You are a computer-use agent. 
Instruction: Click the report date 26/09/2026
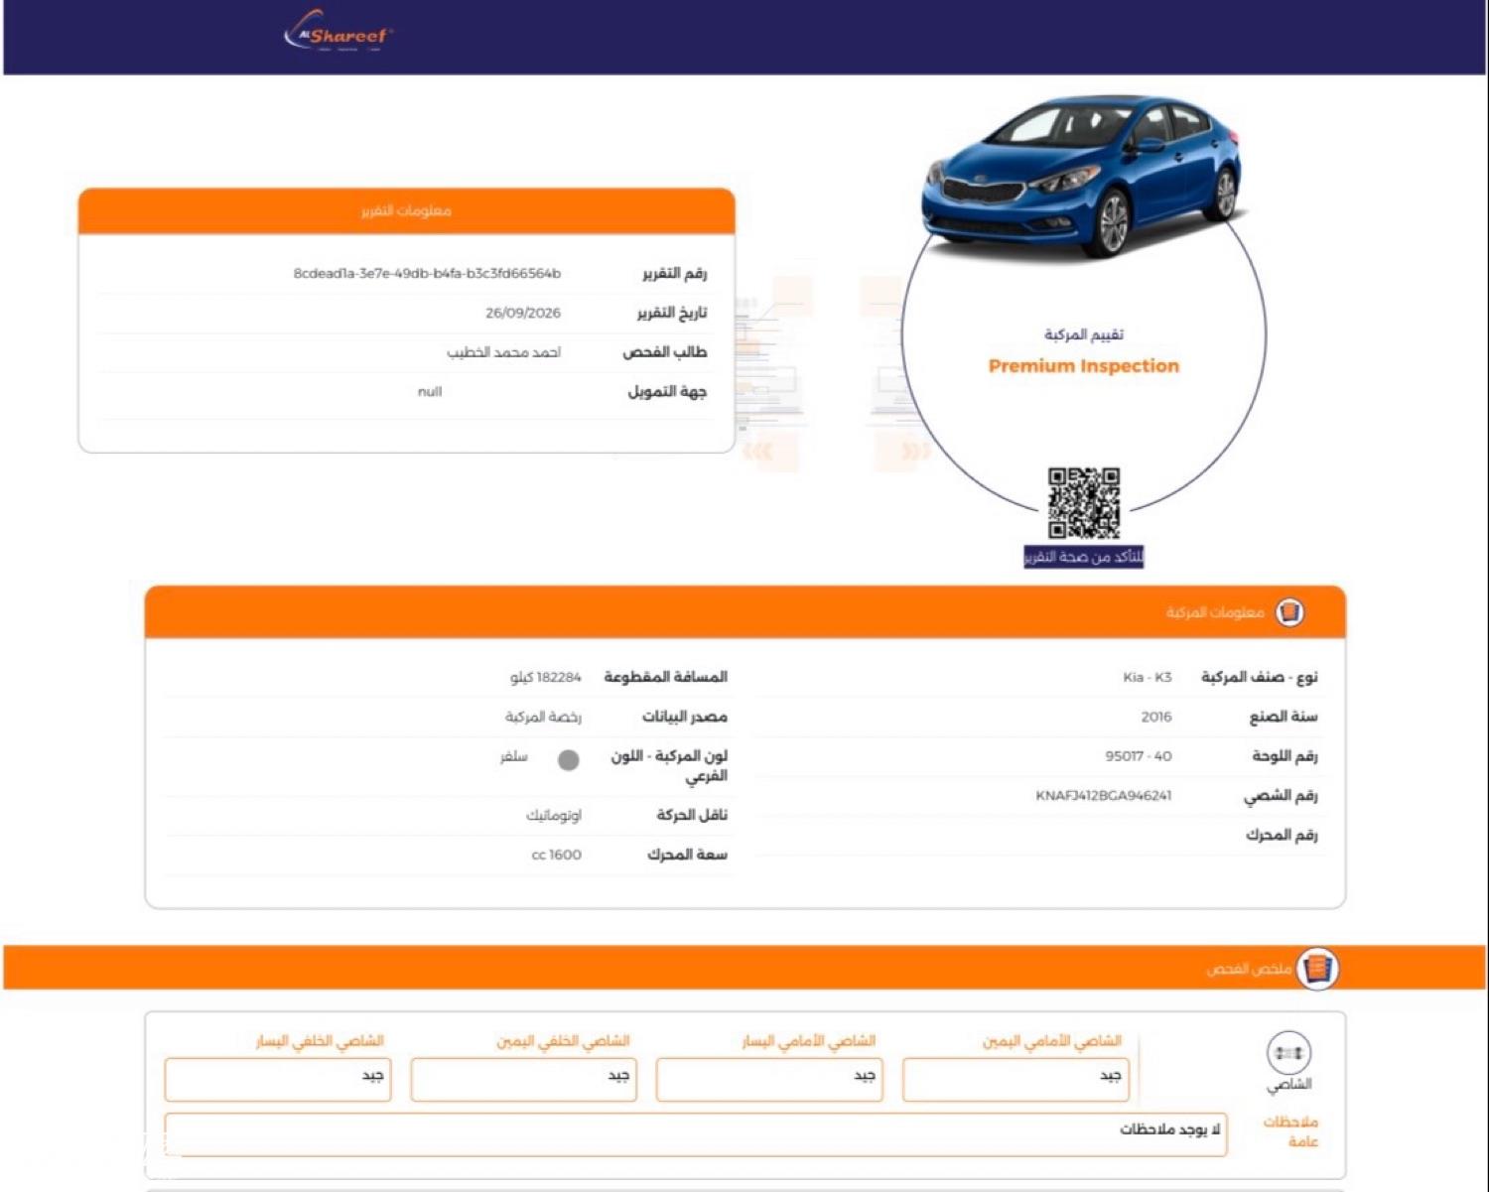pos(523,313)
